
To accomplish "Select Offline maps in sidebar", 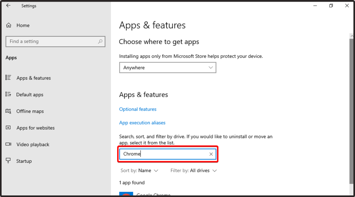I will 30,111.
